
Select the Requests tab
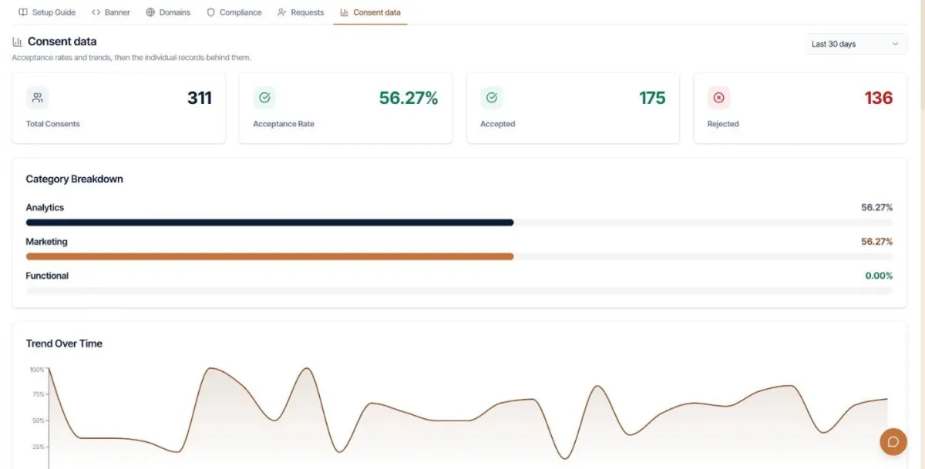pos(301,12)
